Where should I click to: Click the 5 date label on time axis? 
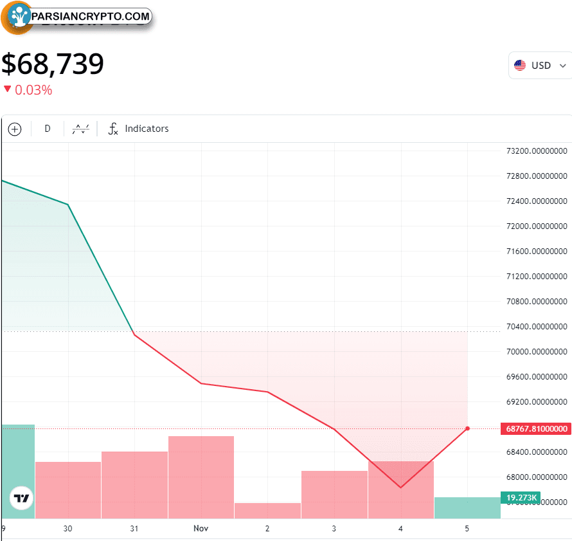[467, 529]
